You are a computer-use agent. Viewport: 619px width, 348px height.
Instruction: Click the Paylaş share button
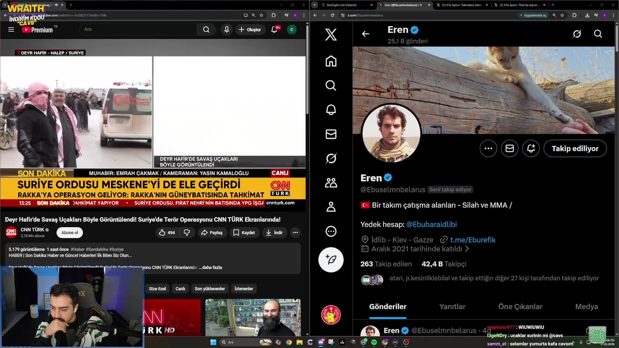212,232
